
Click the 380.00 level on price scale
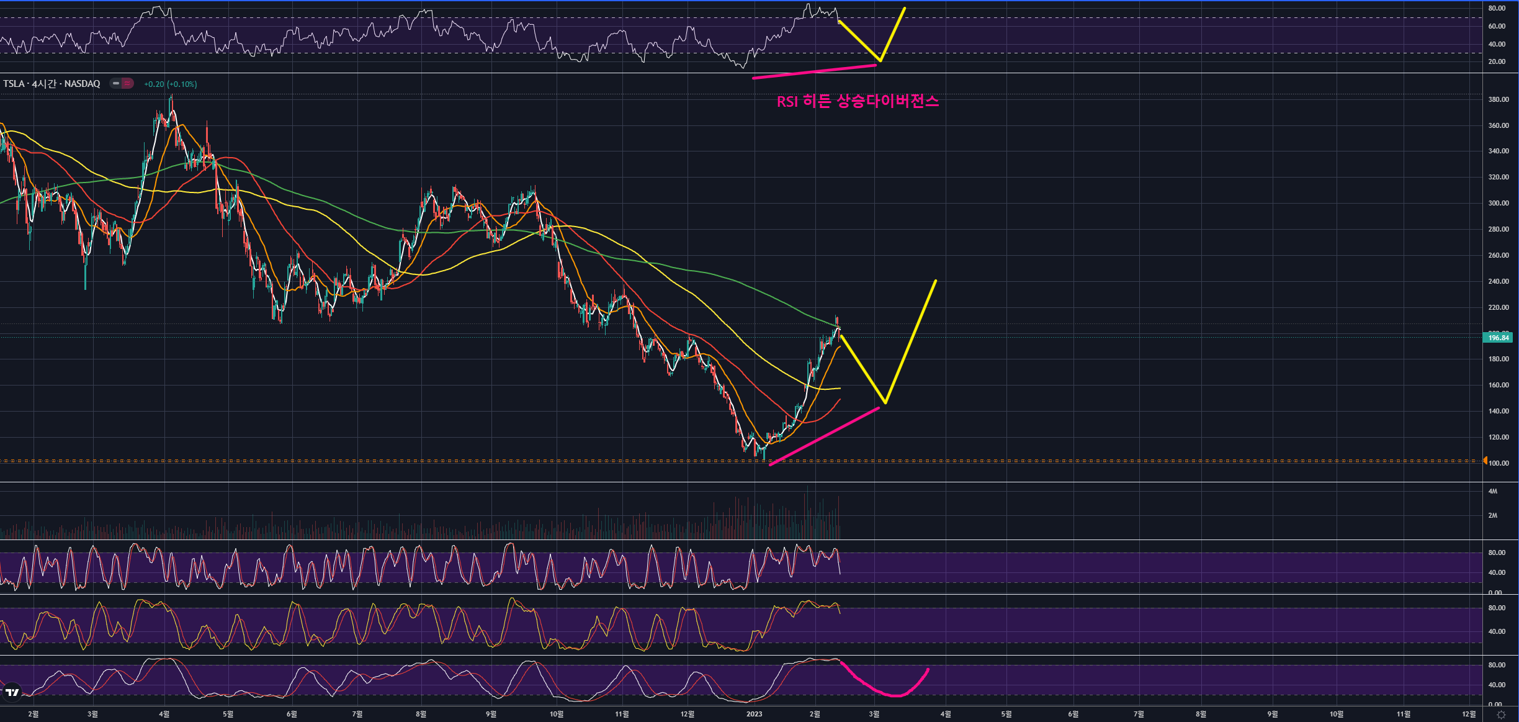[x=1498, y=99]
